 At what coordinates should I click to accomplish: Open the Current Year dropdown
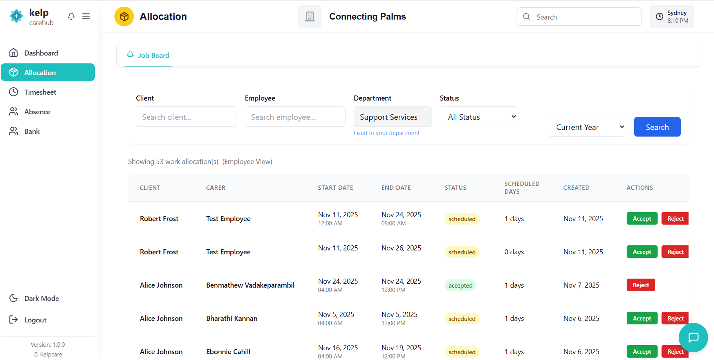coord(587,127)
